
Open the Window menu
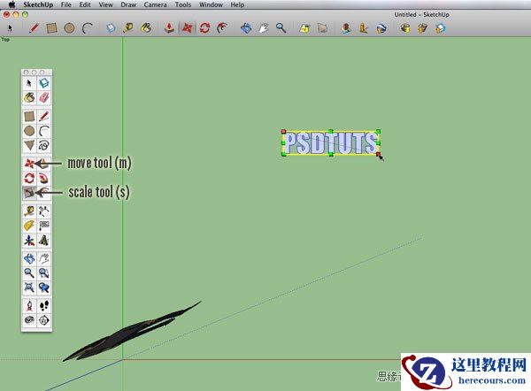[x=211, y=4]
